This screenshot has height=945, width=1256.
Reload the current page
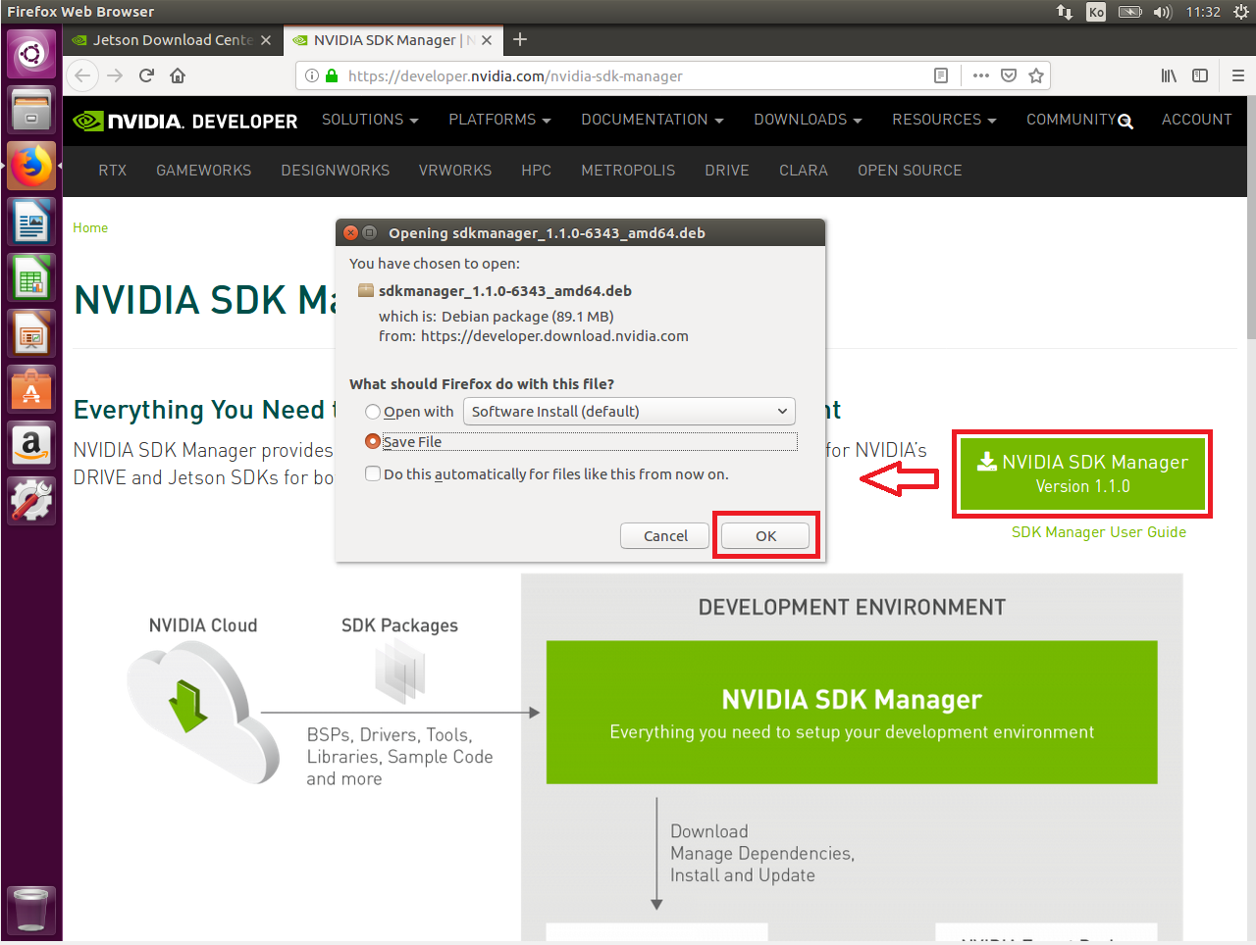tap(146, 75)
